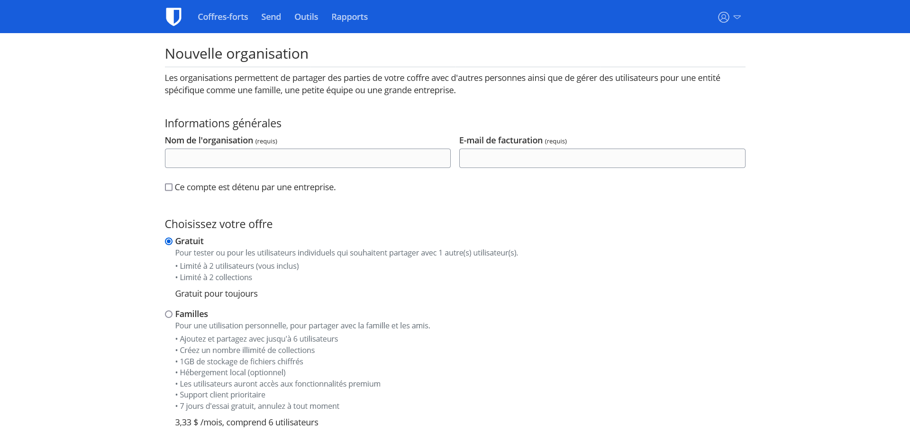This screenshot has height=432, width=910.
Task: Focus the organisation name input field
Action: pyautogui.click(x=308, y=159)
